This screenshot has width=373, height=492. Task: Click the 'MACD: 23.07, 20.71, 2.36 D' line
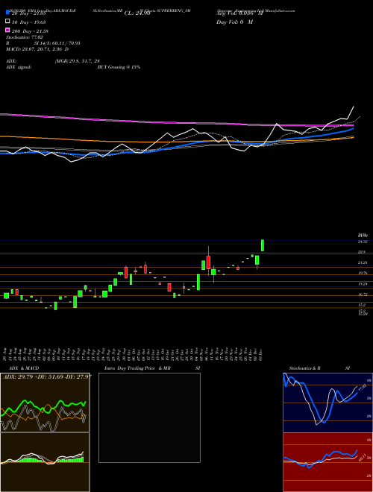pyautogui.click(x=37, y=49)
